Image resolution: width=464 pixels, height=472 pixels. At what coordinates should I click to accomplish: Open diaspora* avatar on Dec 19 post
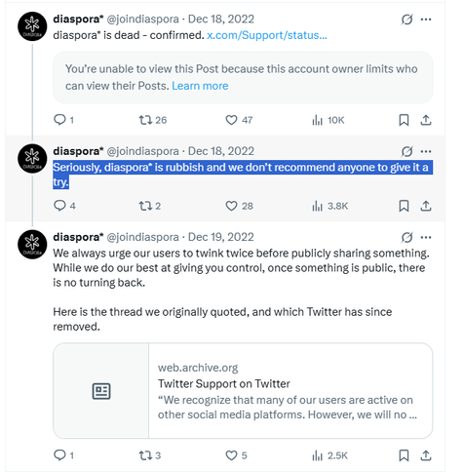[32, 244]
